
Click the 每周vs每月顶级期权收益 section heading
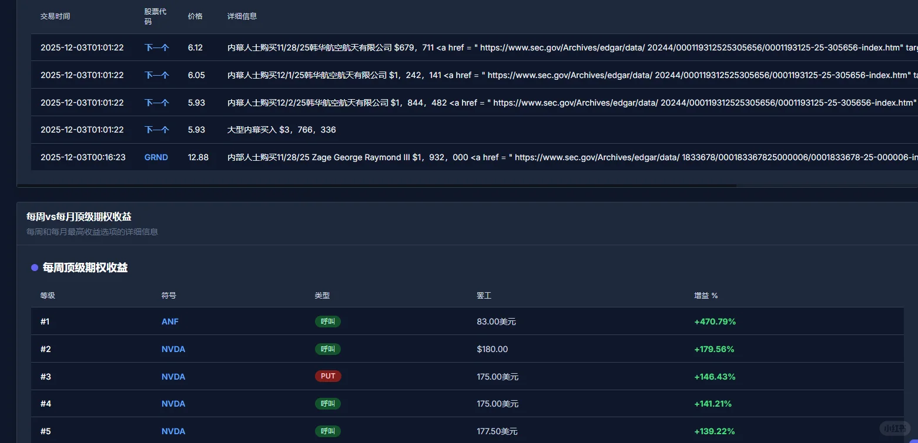point(79,217)
